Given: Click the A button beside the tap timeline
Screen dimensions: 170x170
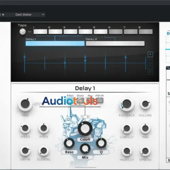Looking at the screenshot, I should pyautogui.click(x=150, y=54).
